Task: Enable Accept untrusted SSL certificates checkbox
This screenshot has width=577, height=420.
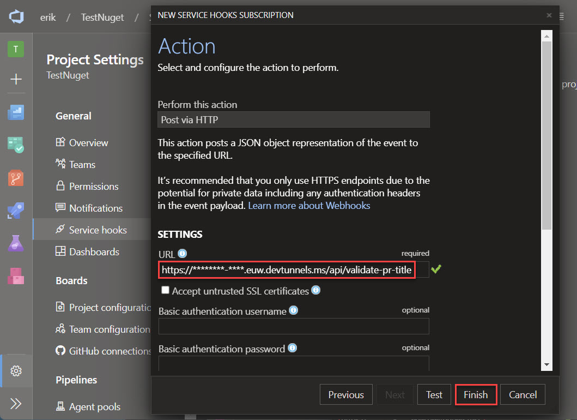Action: click(x=165, y=290)
